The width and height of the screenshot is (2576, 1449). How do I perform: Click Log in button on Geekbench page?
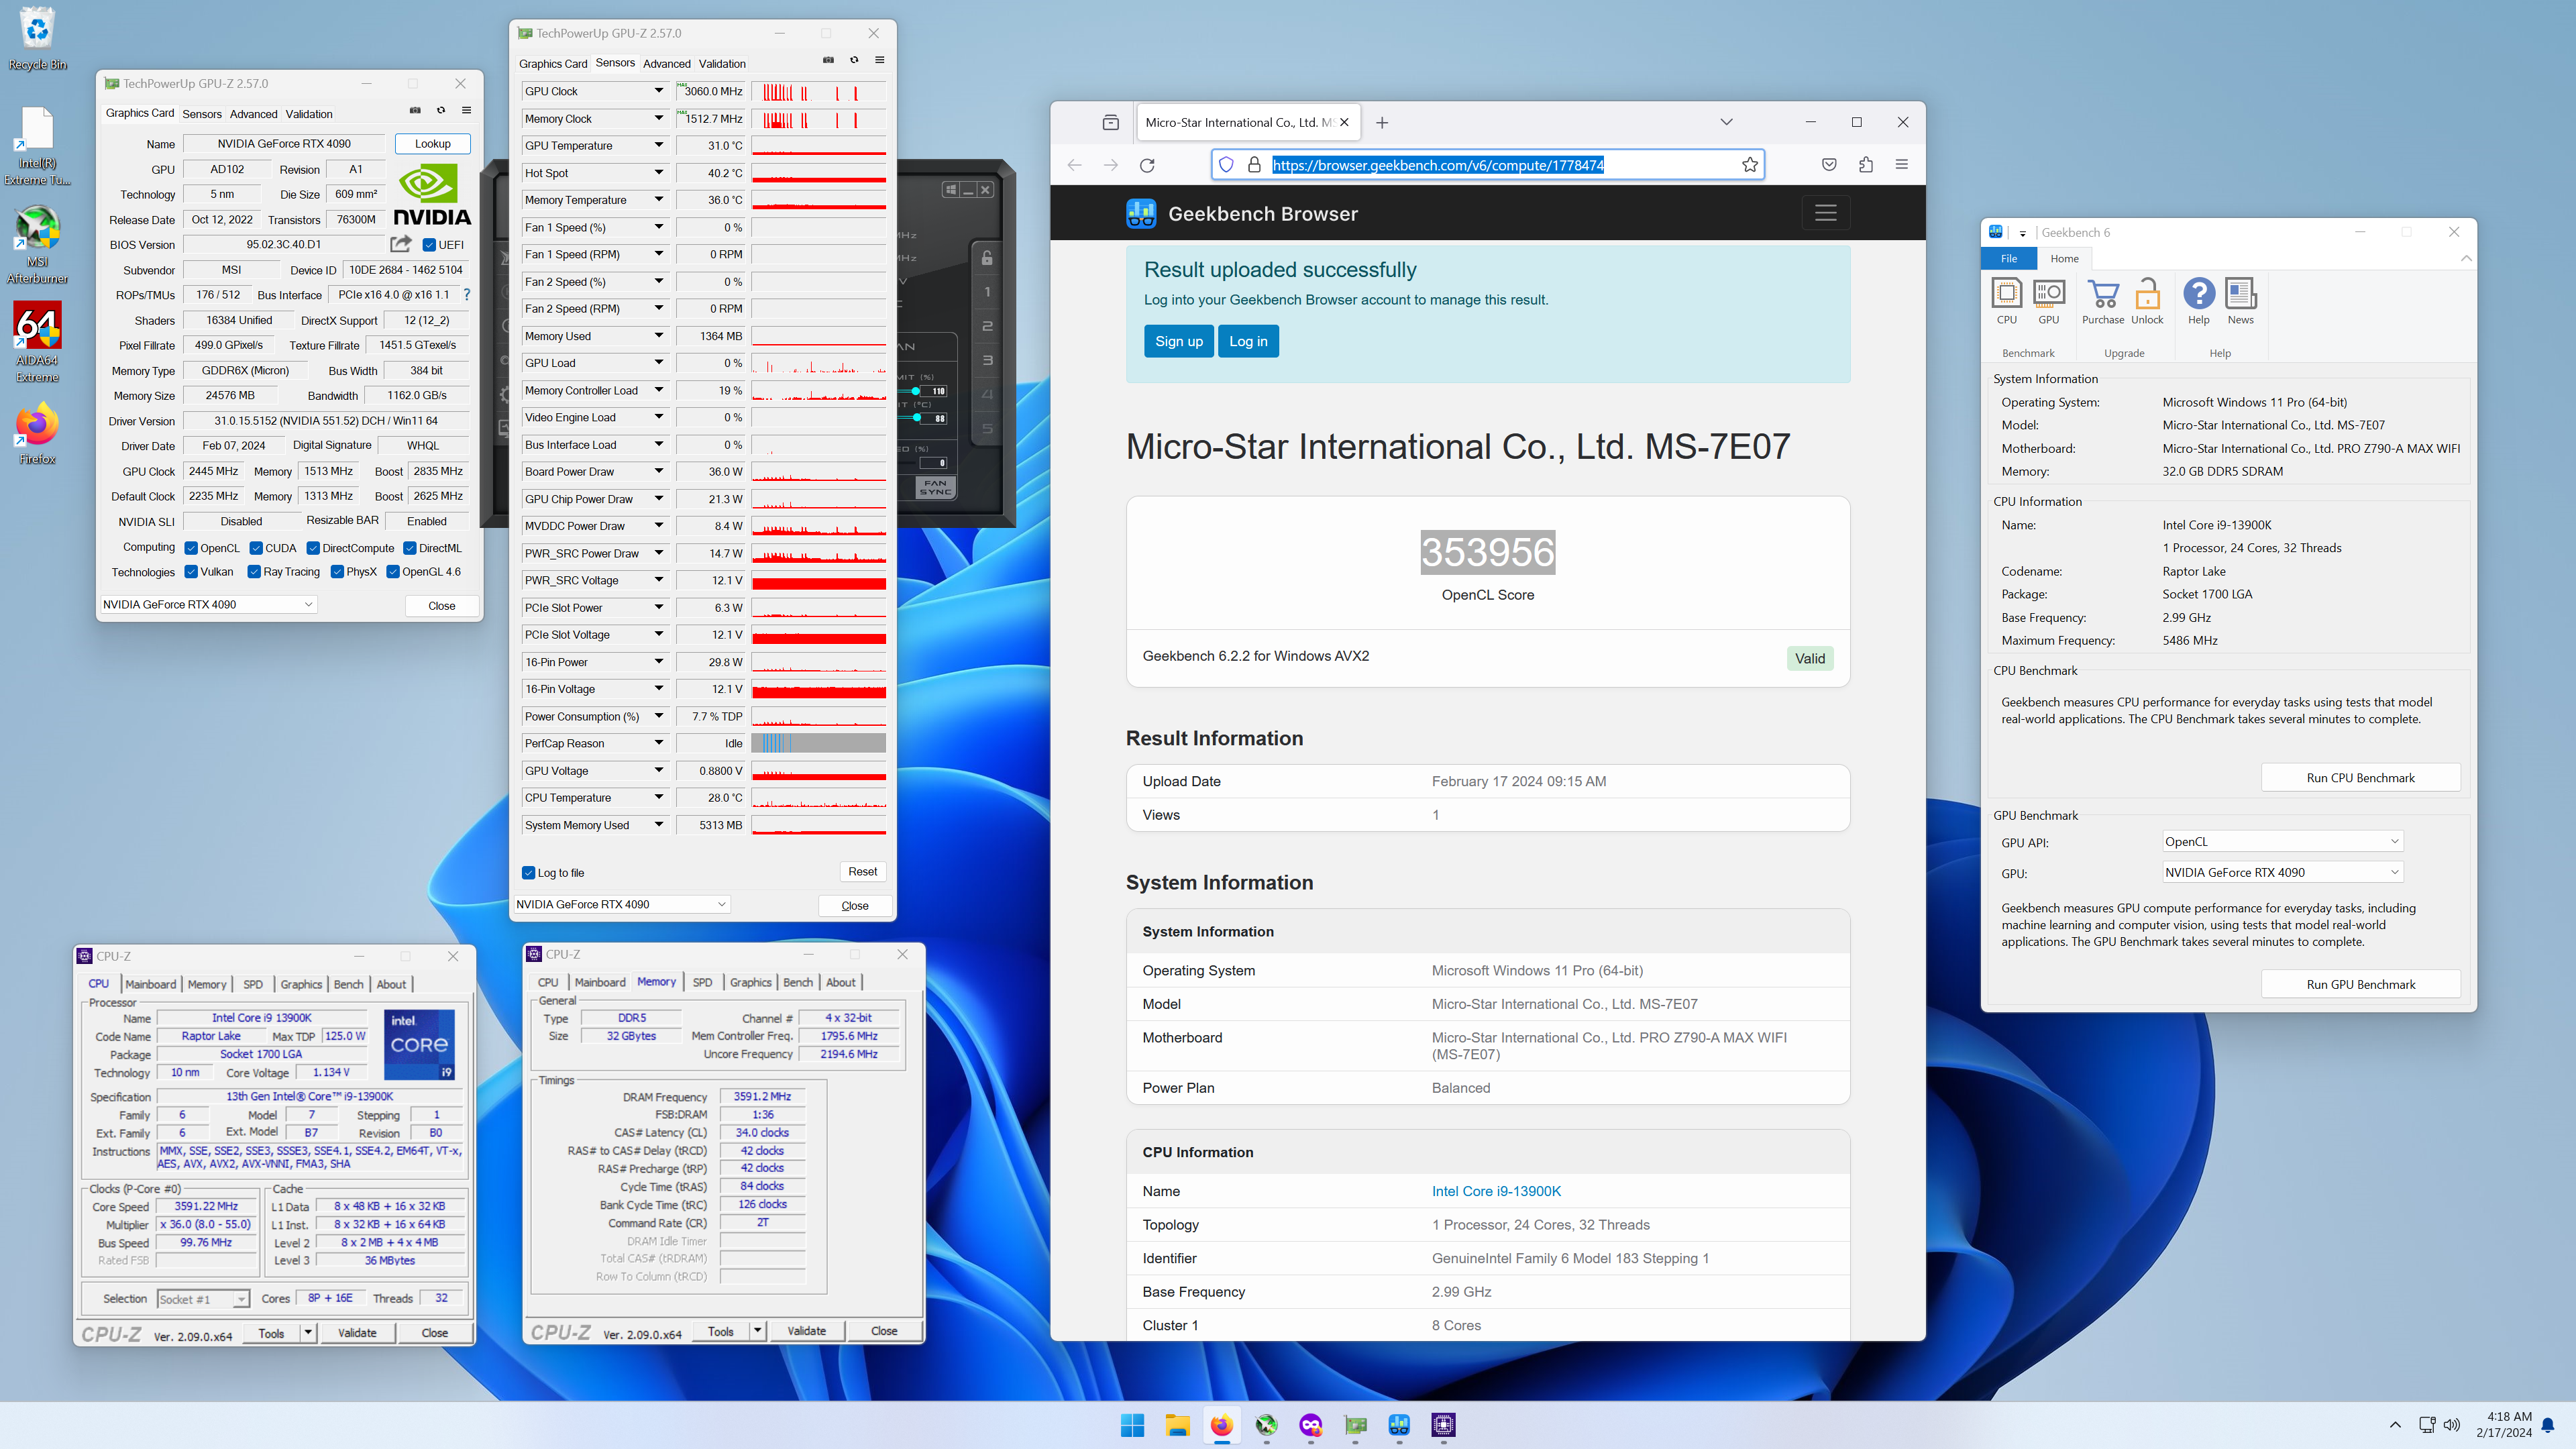(1248, 341)
